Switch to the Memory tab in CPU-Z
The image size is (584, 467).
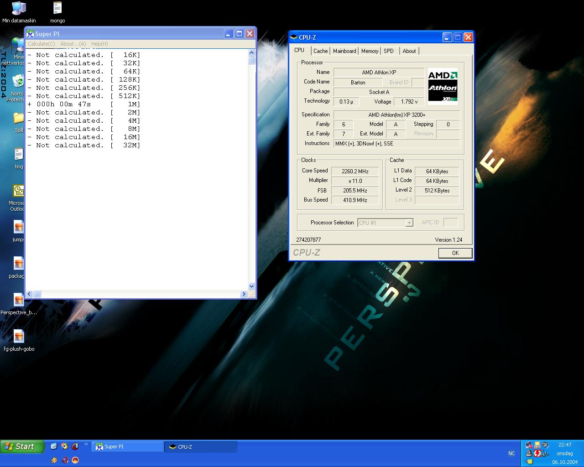[370, 51]
